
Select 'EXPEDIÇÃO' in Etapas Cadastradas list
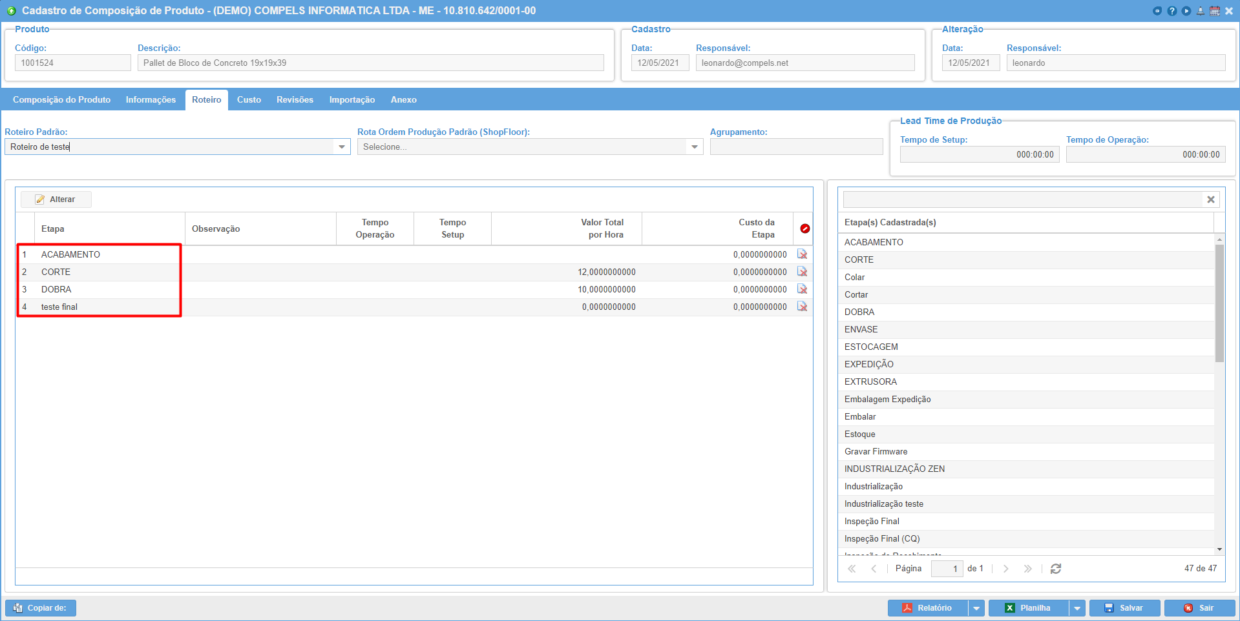pos(1026,364)
